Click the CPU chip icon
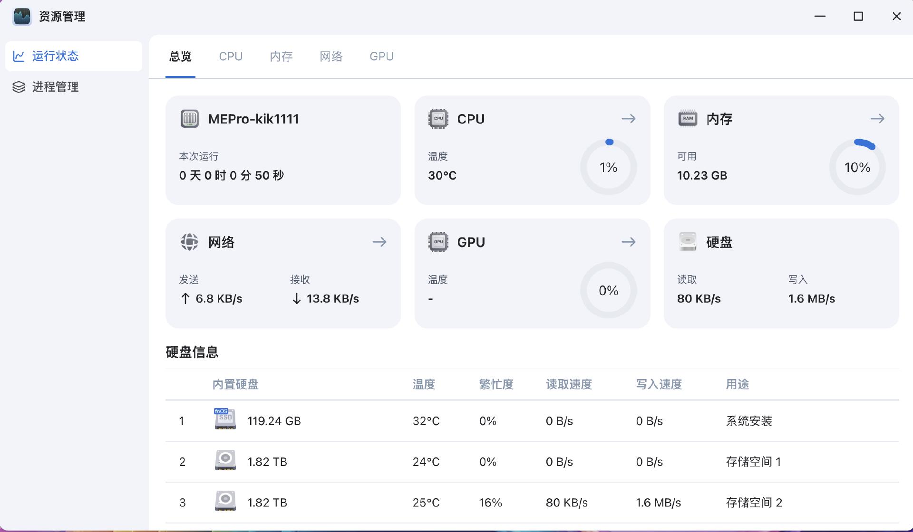The width and height of the screenshot is (913, 532). pos(438,119)
